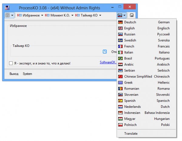This screenshot has height=141, width=182.
Task: Select the 'Slovenski' text
Action: pyautogui.click(x=163, y=95)
